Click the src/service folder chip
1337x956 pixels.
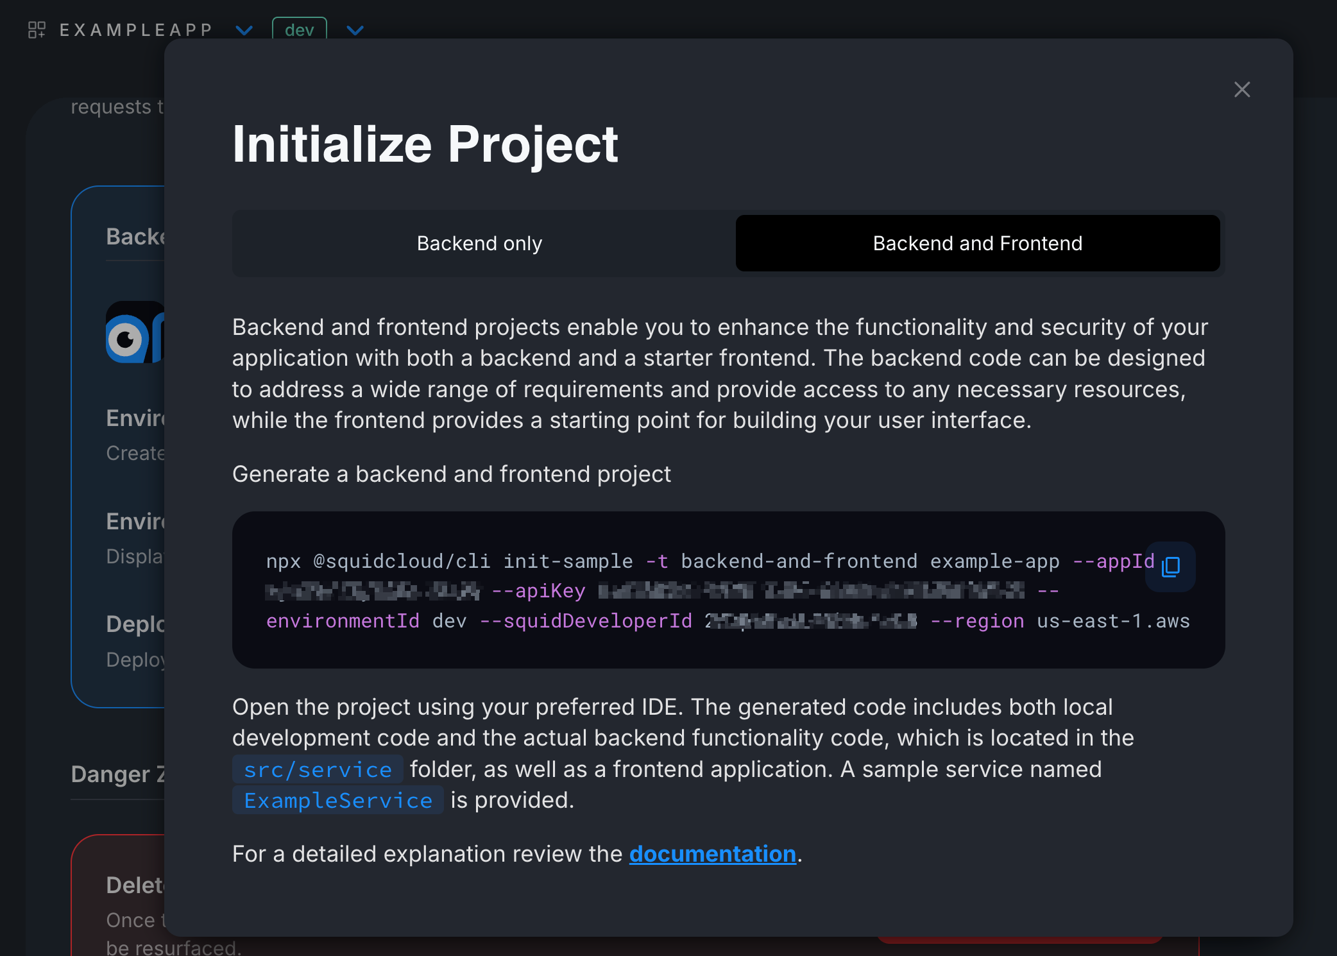coord(318,769)
